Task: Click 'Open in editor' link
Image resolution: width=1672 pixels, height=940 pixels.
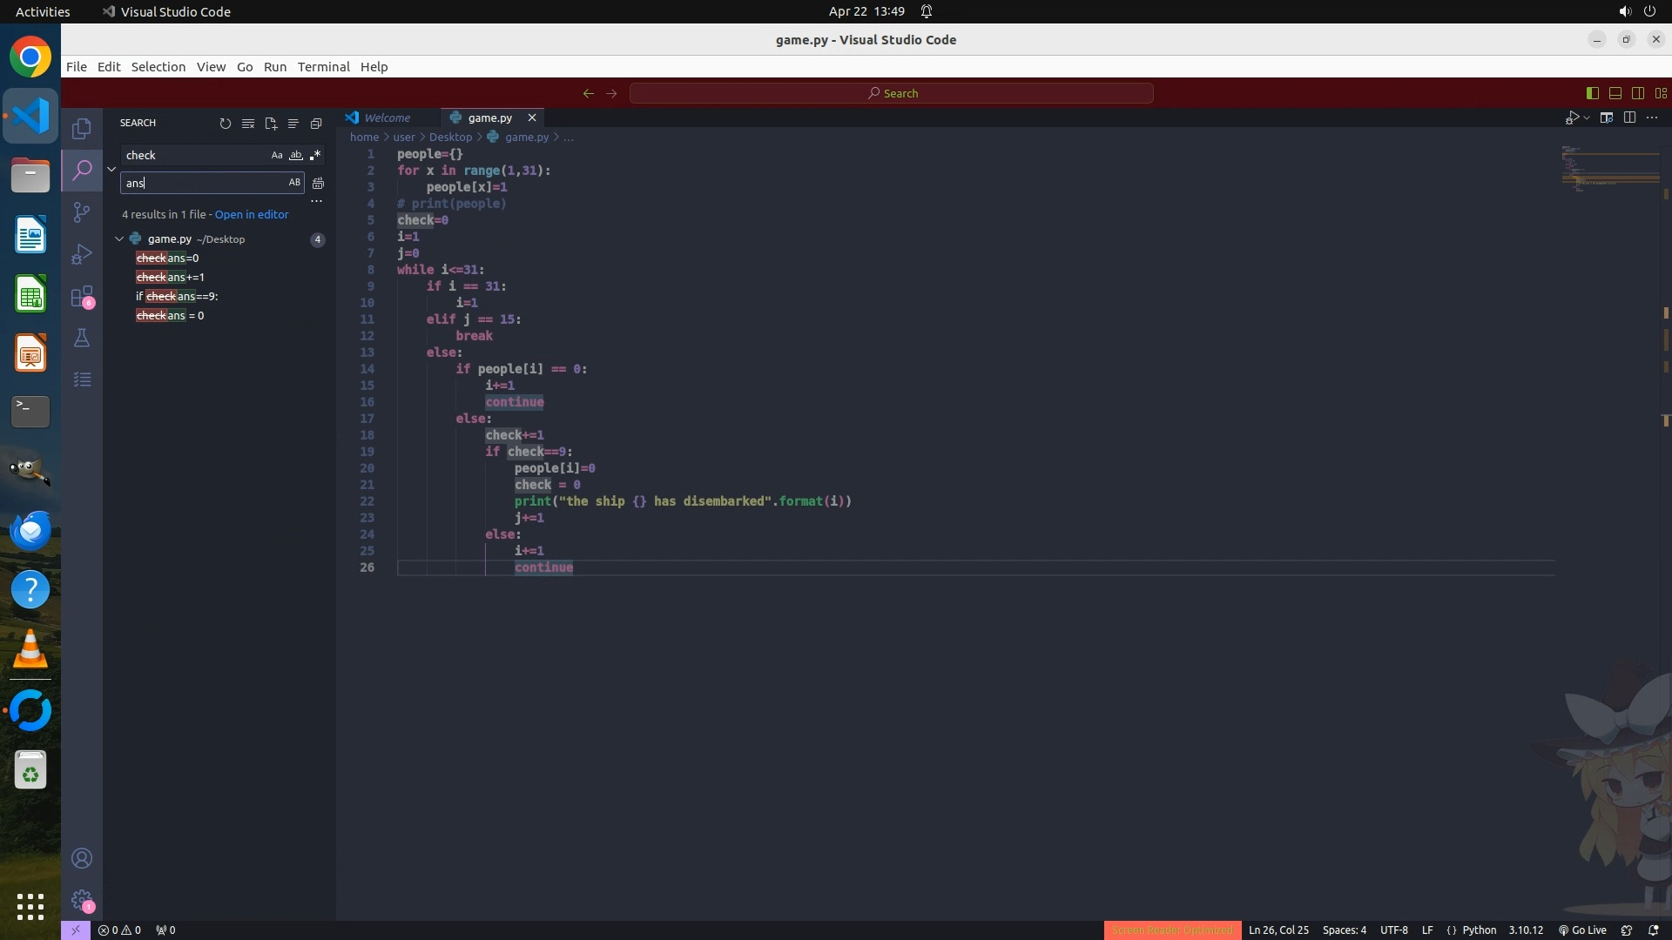Action: coord(252,214)
